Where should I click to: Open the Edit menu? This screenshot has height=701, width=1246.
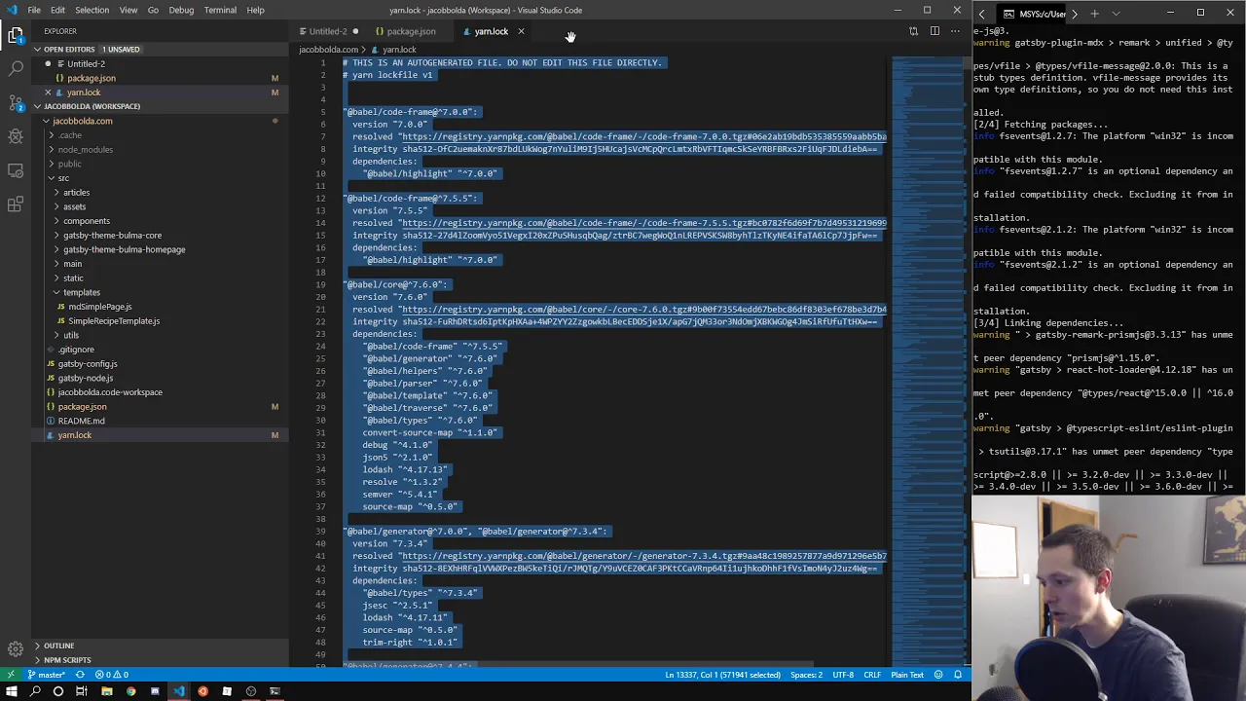click(x=58, y=10)
